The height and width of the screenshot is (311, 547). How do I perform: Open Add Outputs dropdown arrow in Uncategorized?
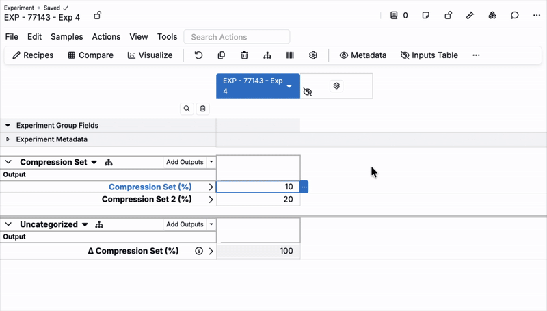pyautogui.click(x=211, y=224)
